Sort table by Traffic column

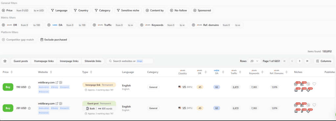click(x=240, y=72)
